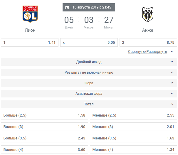Image resolution: width=178 pixels, height=155 pixels.
Task: Click the calendar icon beside match date
Action: click(x=67, y=7)
